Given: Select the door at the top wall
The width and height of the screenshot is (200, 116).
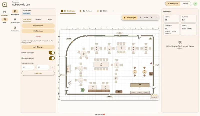Looking at the screenshot, I should pyautogui.click(x=140, y=37).
